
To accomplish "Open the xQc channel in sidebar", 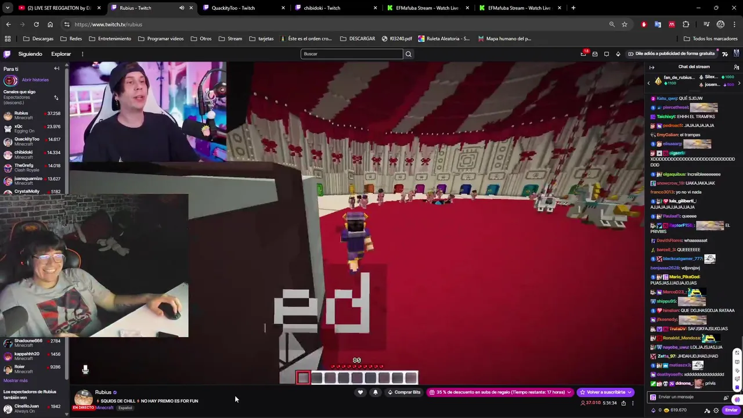I will click(x=33, y=129).
